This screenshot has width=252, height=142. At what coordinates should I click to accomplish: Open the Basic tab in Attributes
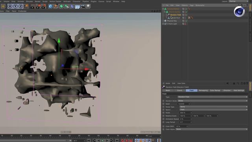168,90
